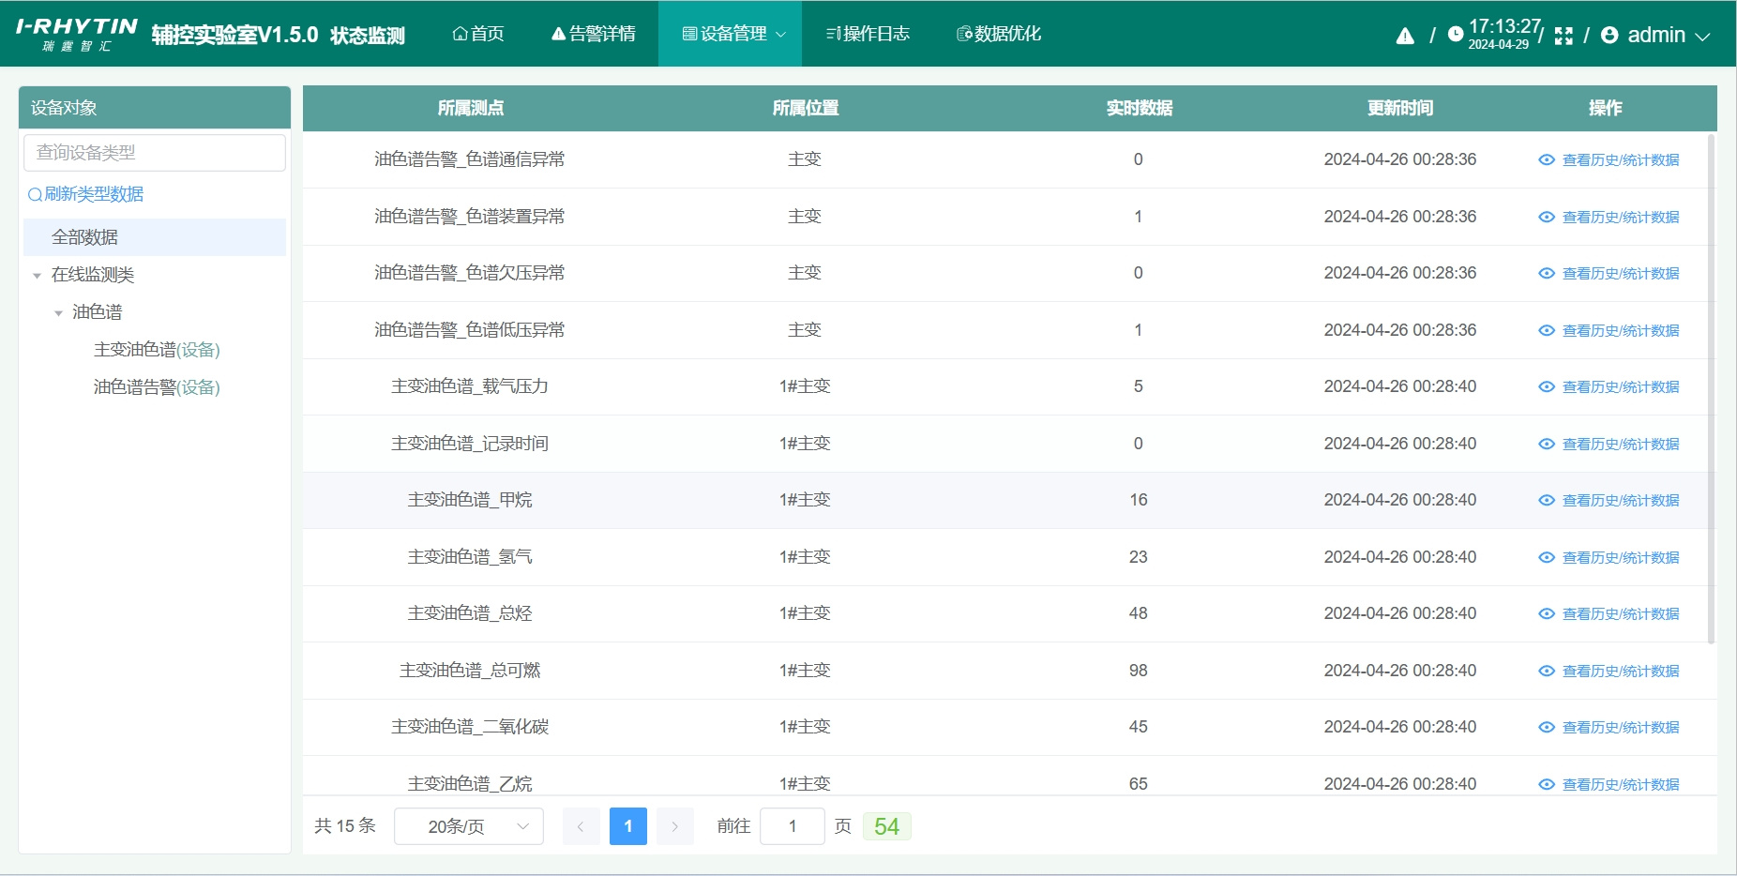Toggle fullscreen mode icon

pos(1563,36)
